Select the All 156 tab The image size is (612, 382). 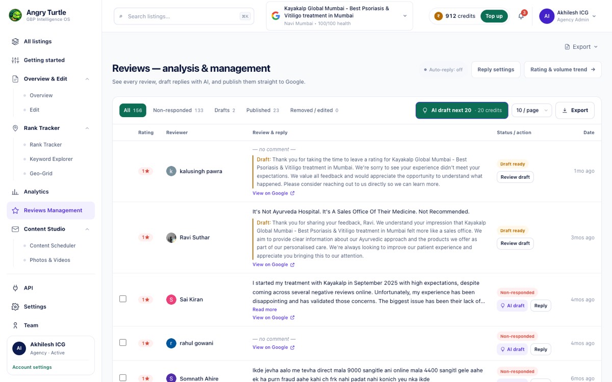(133, 111)
